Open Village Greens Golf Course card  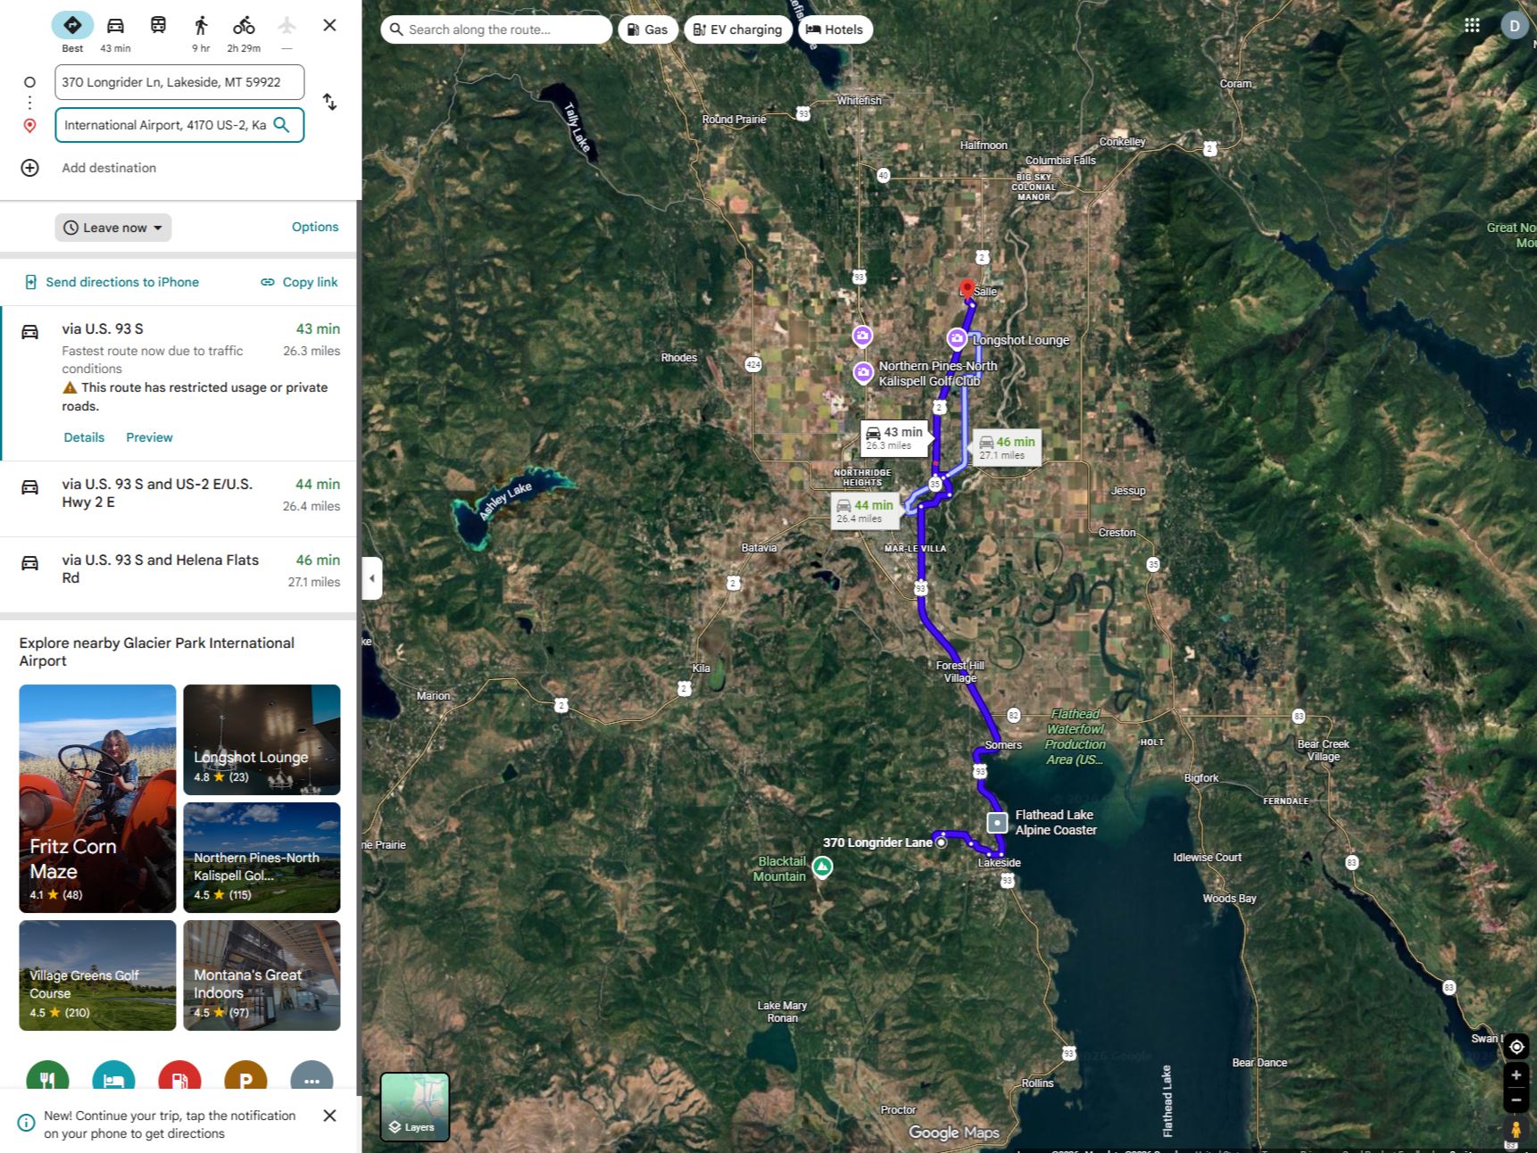[x=97, y=975]
